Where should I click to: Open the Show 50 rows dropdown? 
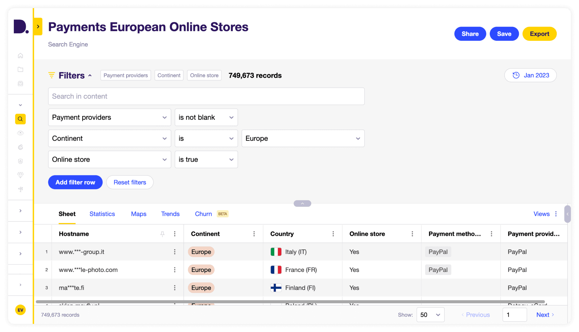click(x=430, y=314)
